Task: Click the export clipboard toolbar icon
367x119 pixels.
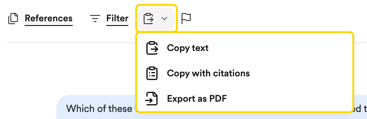Action: [x=149, y=19]
